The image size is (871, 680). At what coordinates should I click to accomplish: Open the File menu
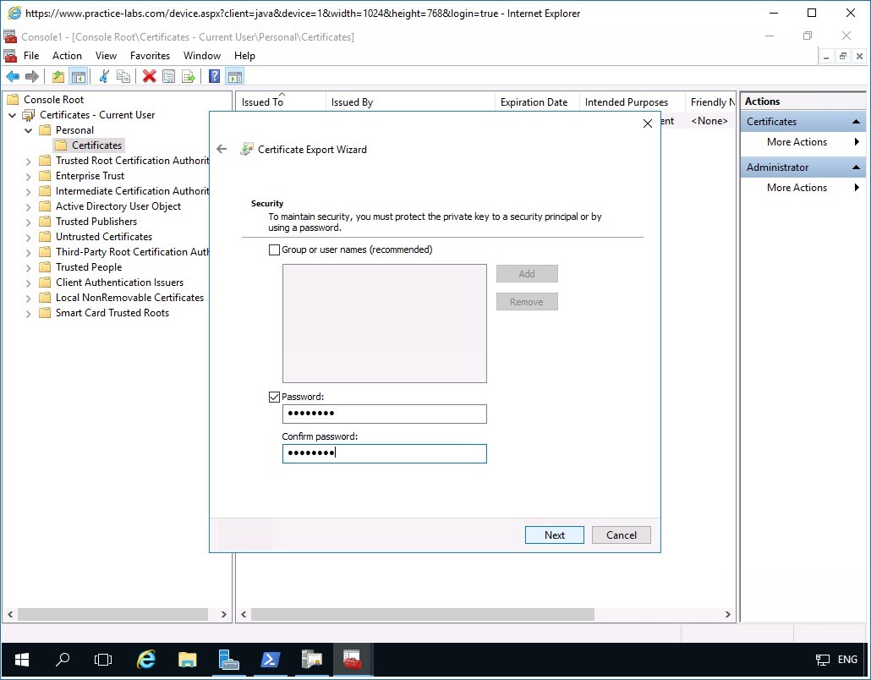click(31, 56)
